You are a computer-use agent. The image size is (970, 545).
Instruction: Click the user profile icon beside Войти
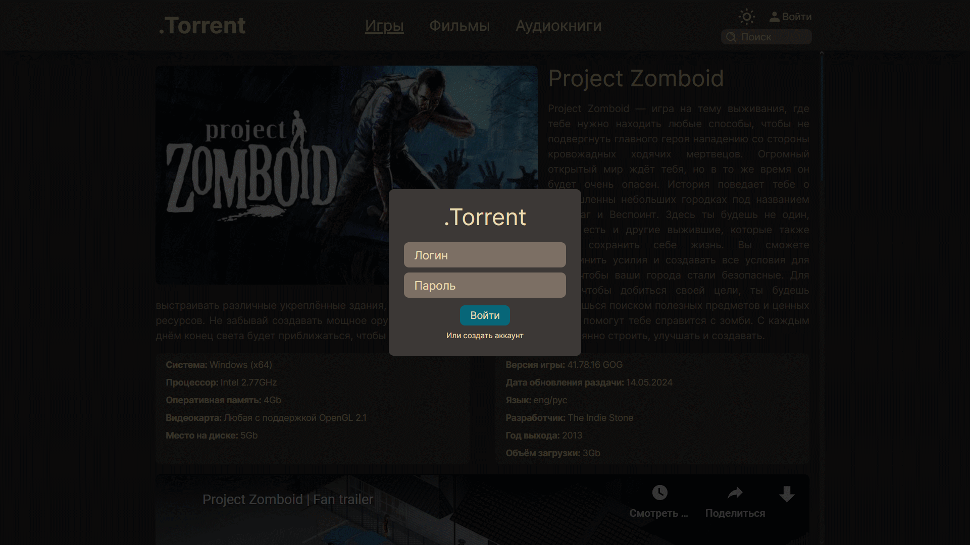[x=774, y=17]
